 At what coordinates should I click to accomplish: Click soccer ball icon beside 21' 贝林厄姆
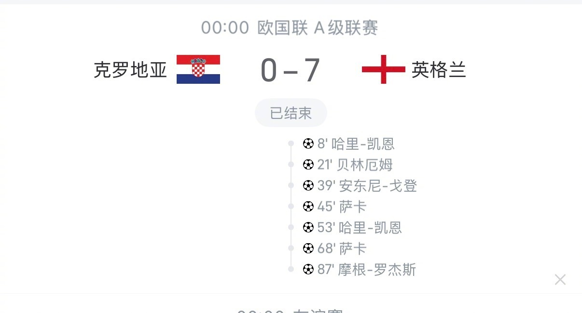(308, 165)
